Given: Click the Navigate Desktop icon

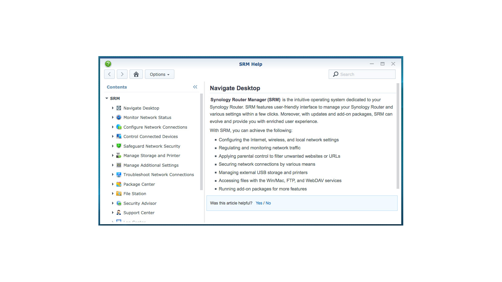Looking at the screenshot, I should click(119, 108).
